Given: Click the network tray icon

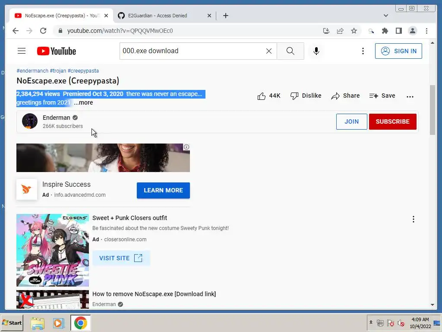Looking at the screenshot, I should [x=380, y=323].
